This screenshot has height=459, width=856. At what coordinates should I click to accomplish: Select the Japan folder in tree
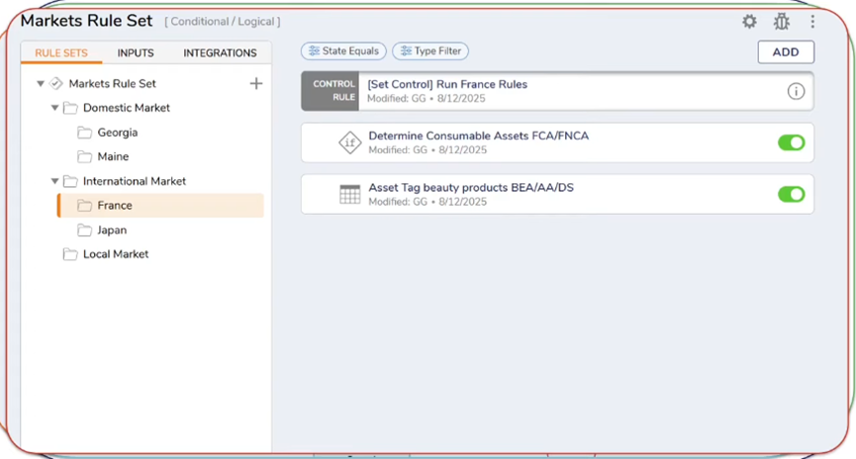pyautogui.click(x=111, y=229)
